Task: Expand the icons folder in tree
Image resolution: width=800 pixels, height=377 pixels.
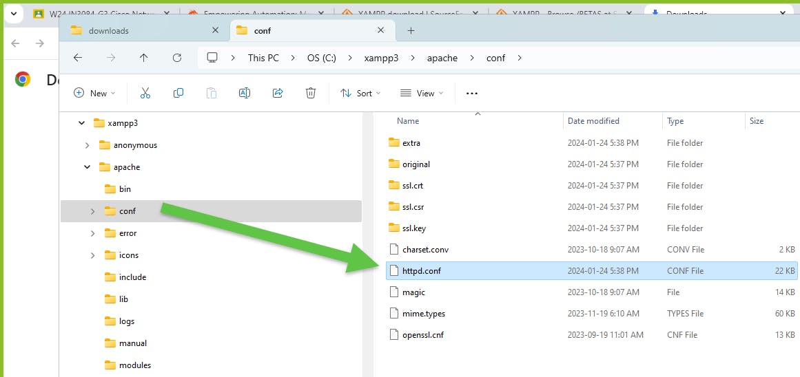Action: click(93, 255)
